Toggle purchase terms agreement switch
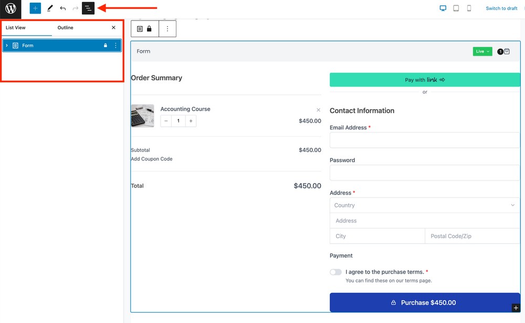 (x=335, y=272)
